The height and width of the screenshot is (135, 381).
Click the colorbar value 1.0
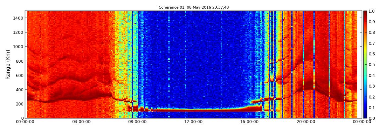click(372, 11)
